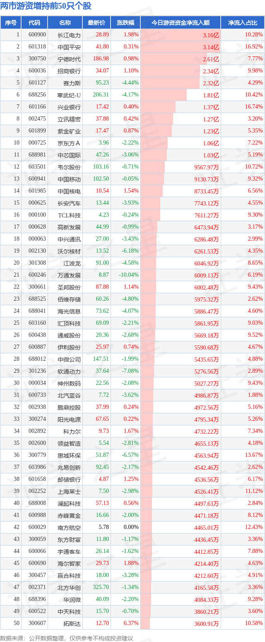This screenshot has height=642, width=265.
Task: Click the 涨跌幅 column header
Action: tap(125, 23)
